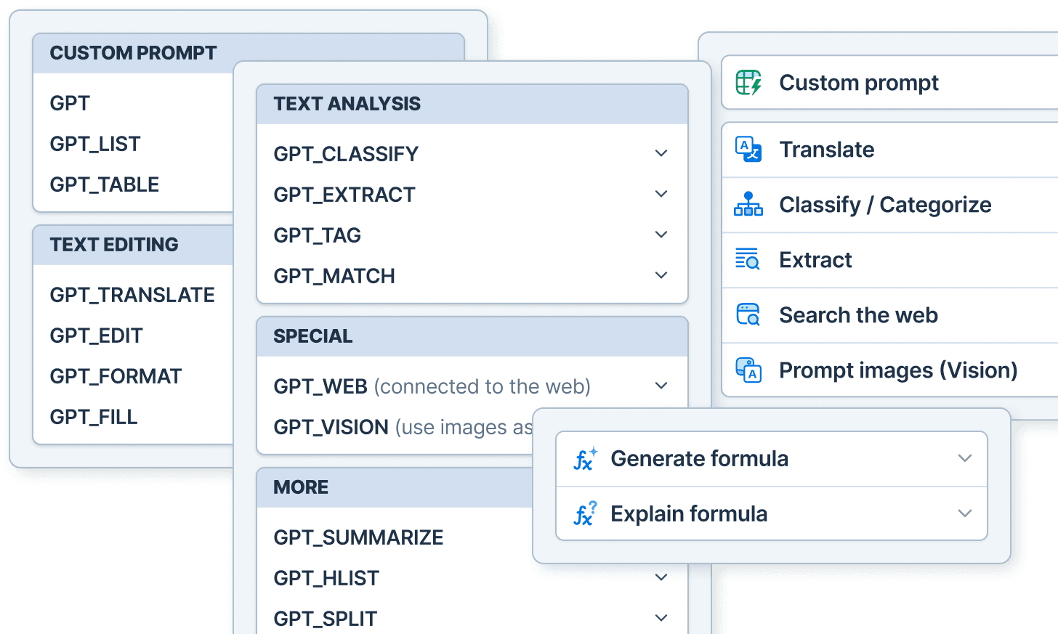Click the Custom prompt spreadsheet icon
The height and width of the screenshot is (634, 1058).
[748, 83]
